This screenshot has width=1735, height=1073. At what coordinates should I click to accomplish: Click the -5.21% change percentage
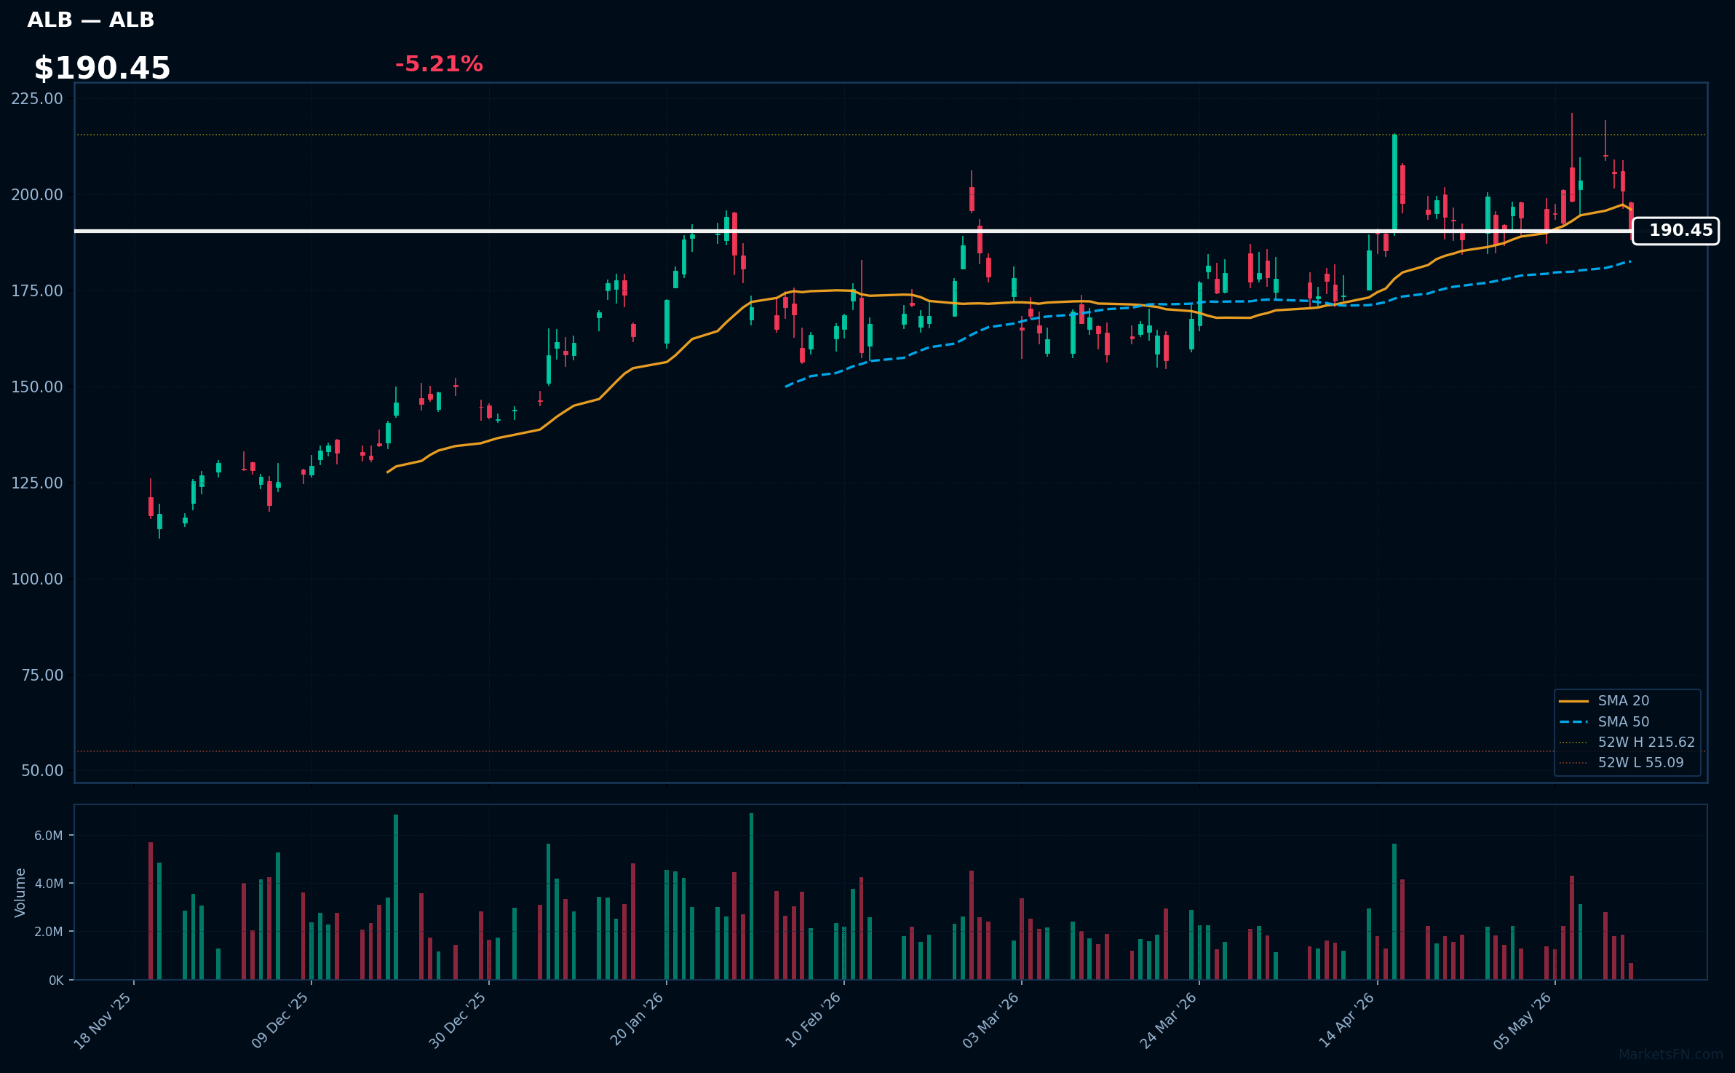(439, 64)
